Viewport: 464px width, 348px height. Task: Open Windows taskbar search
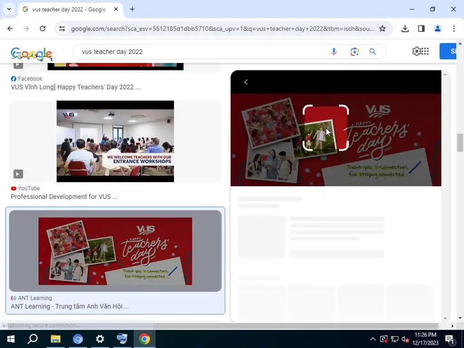click(x=33, y=339)
